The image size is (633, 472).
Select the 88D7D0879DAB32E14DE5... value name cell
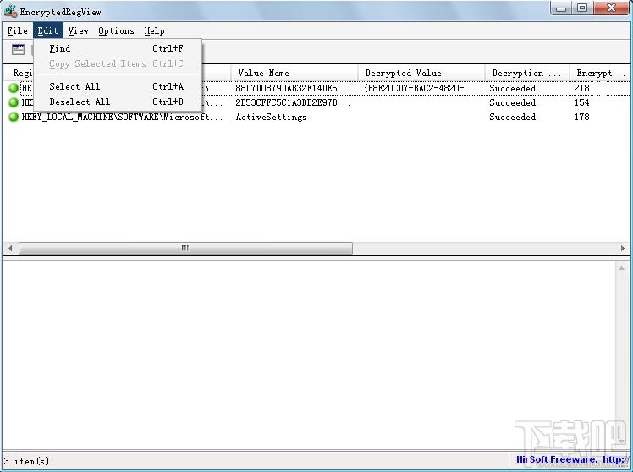(293, 88)
